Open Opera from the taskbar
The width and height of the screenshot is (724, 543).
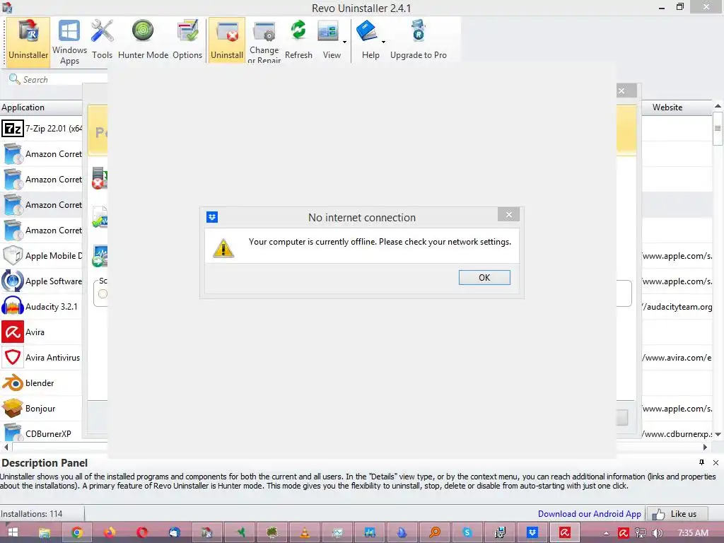pyautogui.click(x=142, y=532)
